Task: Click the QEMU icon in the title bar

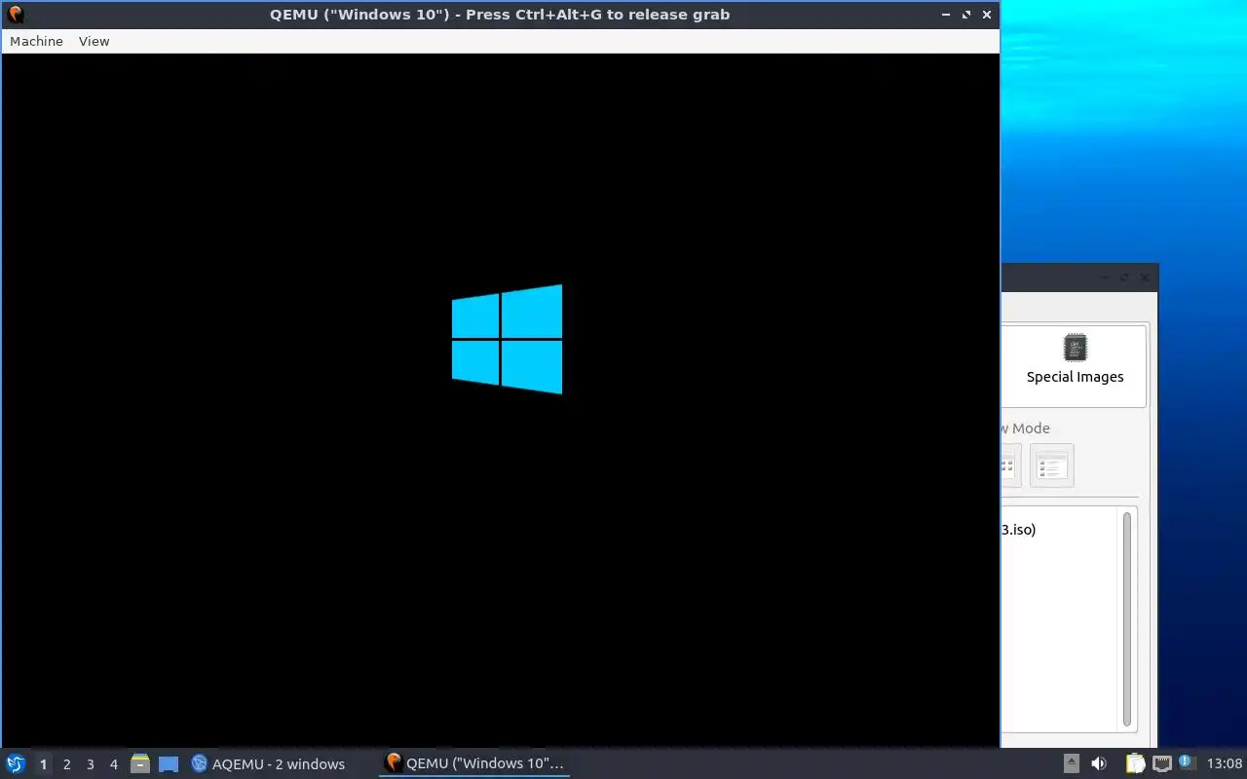Action: pos(15,15)
